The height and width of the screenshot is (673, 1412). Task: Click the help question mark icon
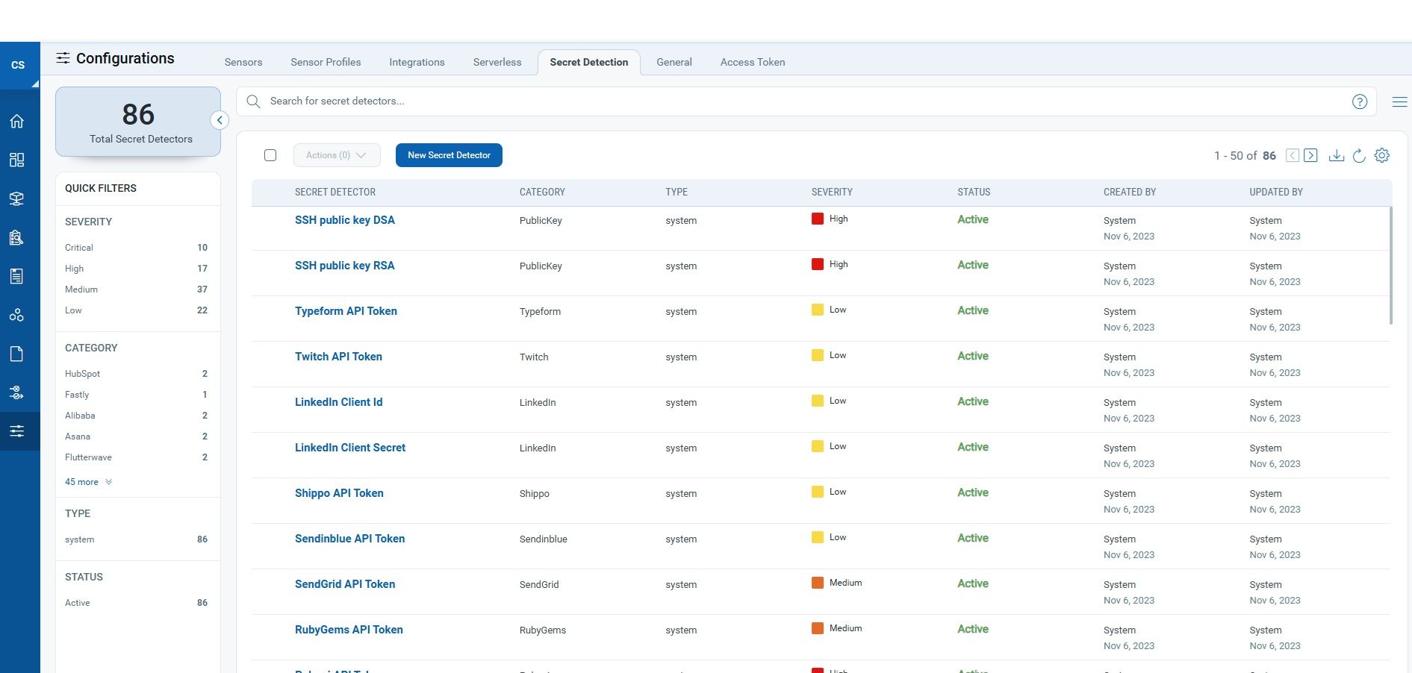point(1360,101)
